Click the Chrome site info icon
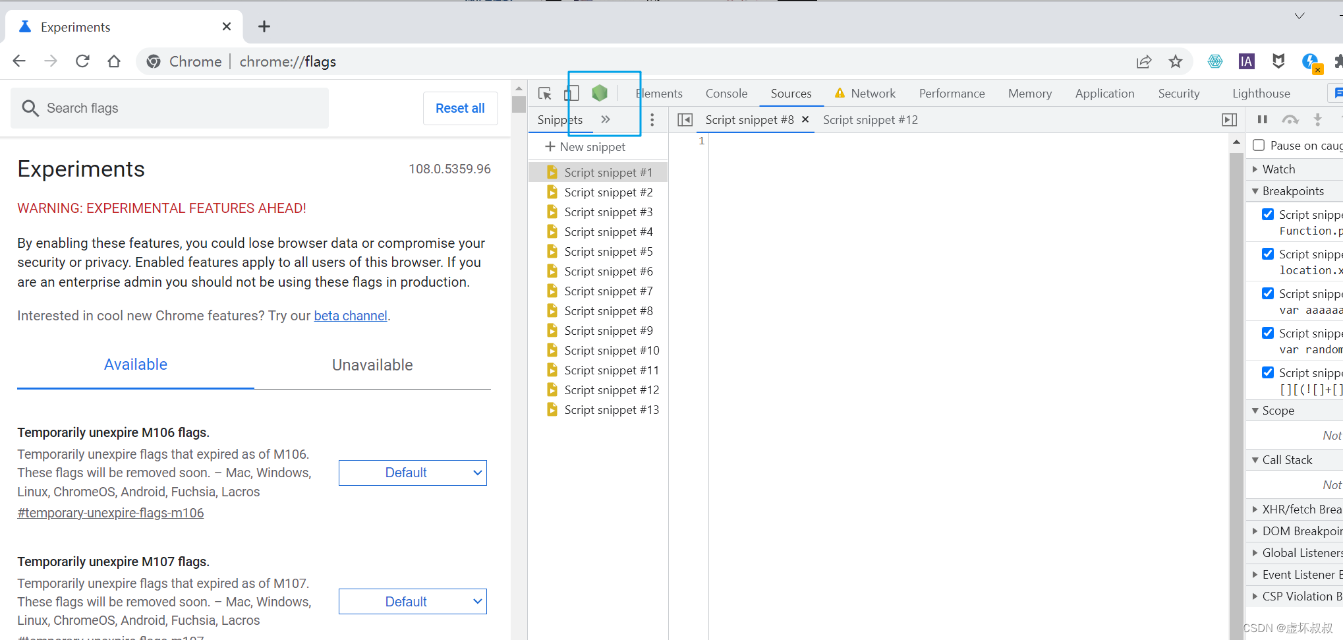Viewport: 1343px width, 640px height. [x=154, y=61]
